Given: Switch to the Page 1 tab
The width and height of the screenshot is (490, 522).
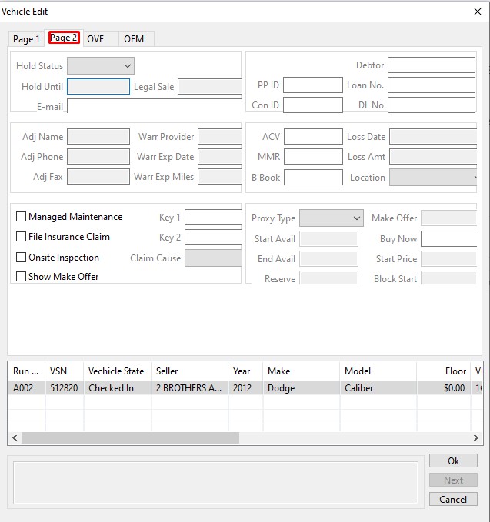Looking at the screenshot, I should [26, 38].
